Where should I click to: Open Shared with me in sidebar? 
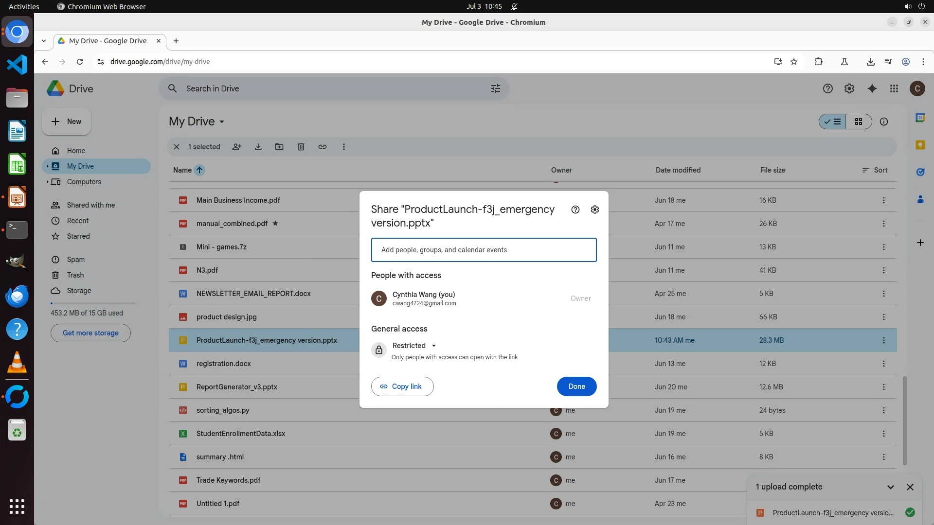[90, 205]
